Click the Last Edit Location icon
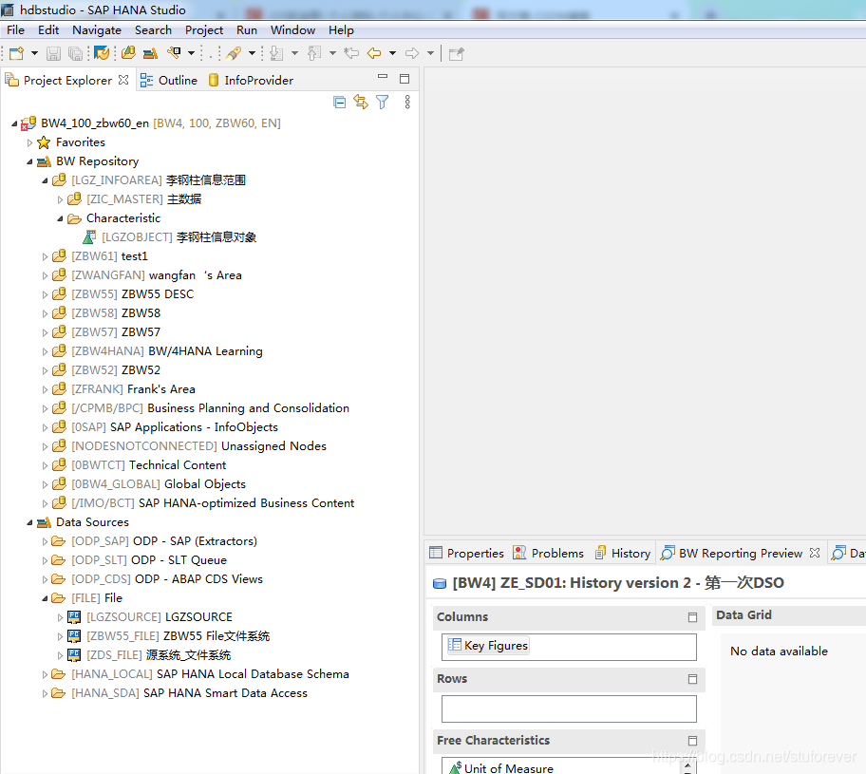The width and height of the screenshot is (866, 774). [x=351, y=53]
